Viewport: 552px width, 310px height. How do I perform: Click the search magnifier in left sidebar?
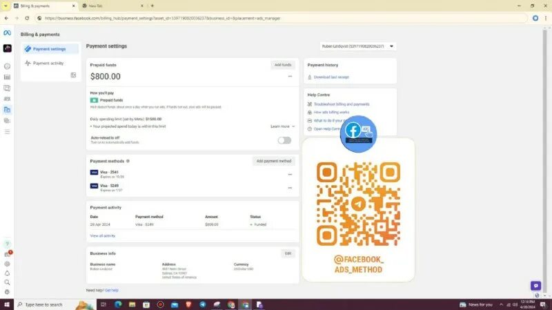tap(7, 282)
